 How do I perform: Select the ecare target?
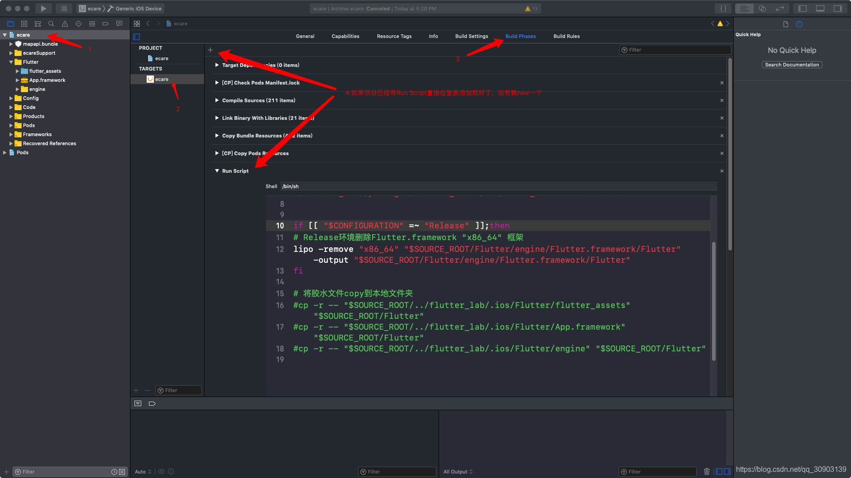167,79
